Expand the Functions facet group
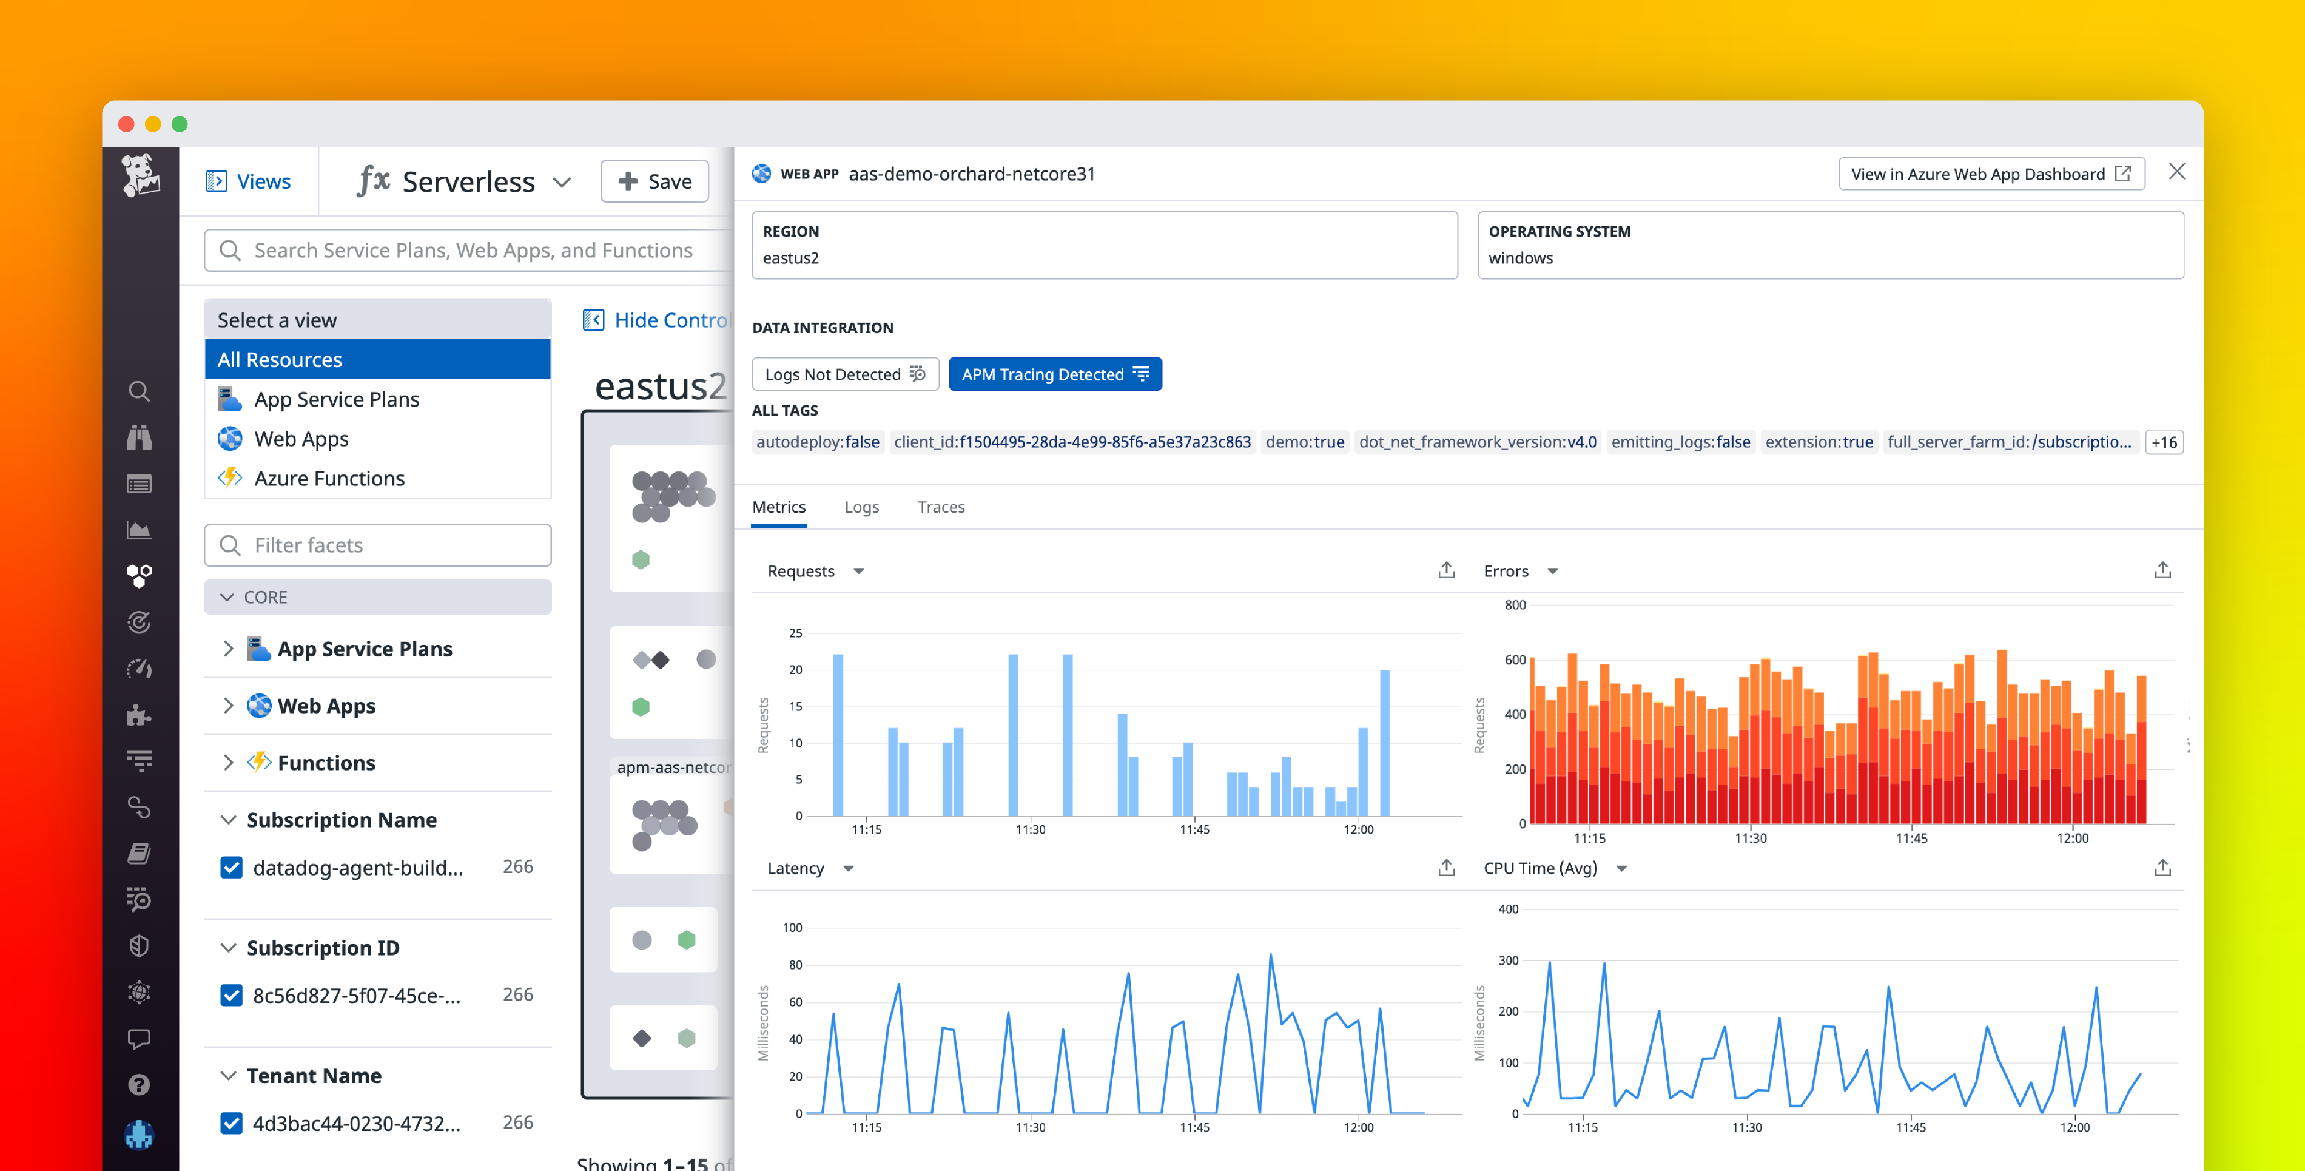Viewport: 2305px width, 1171px height. pos(228,762)
